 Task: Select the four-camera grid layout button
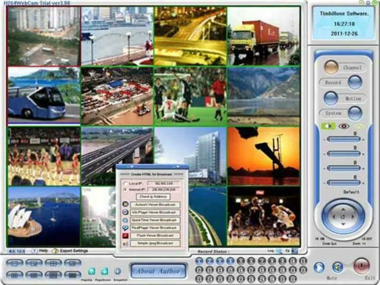click(53, 263)
